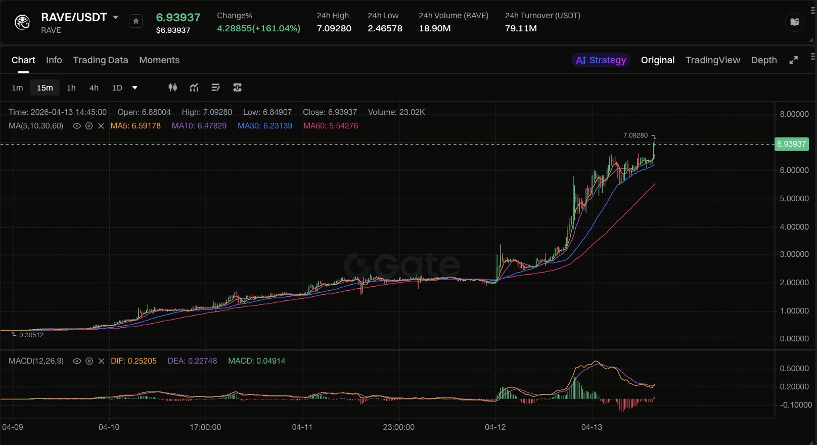Click the DEA: 0.22748 value
Viewport: 817px width, 445px height.
click(192, 361)
